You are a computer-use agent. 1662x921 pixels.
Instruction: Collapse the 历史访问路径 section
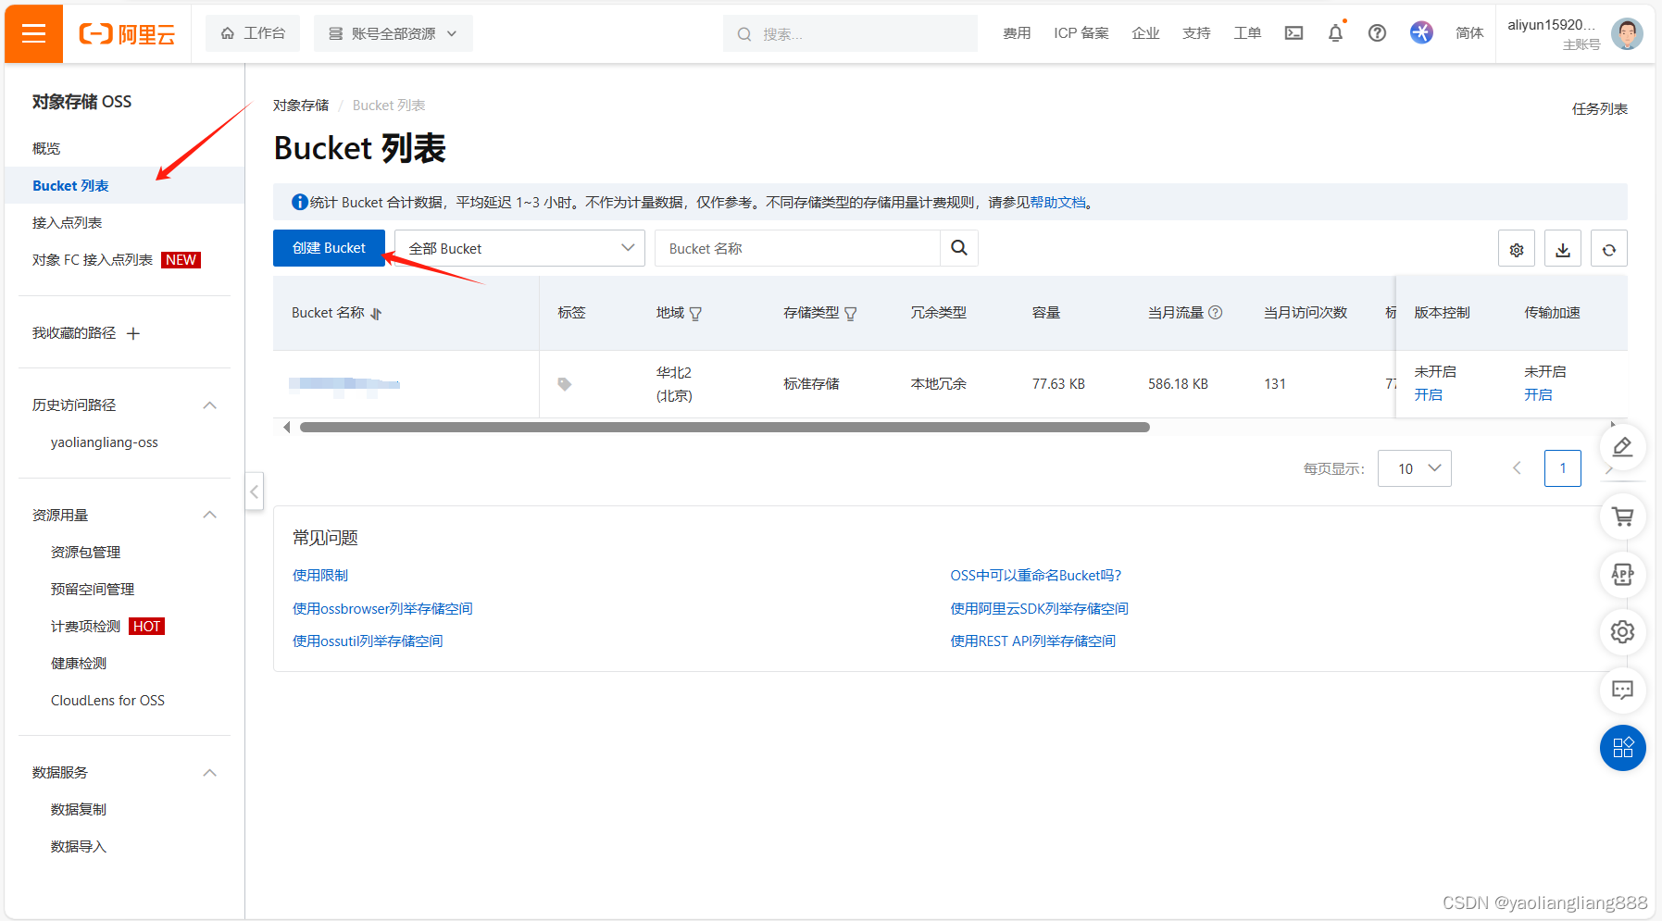pos(210,405)
